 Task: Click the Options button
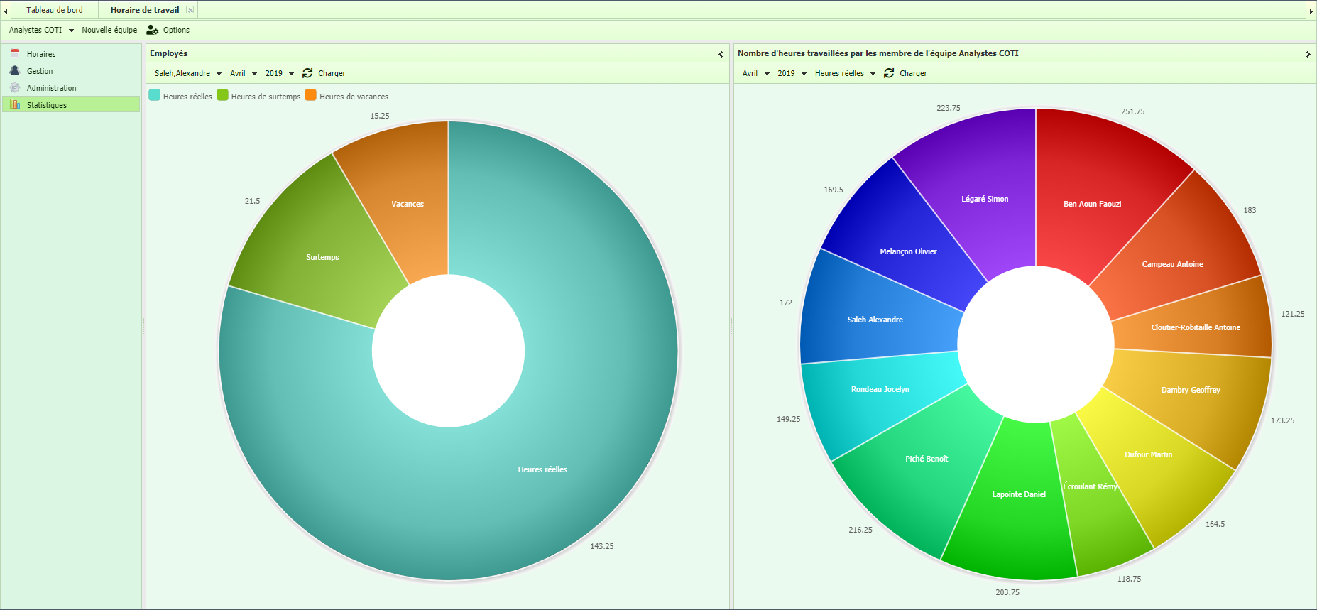tap(168, 30)
